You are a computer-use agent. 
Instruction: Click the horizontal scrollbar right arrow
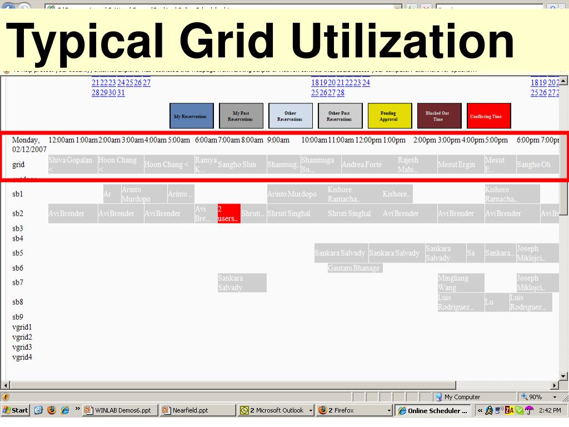point(555,385)
